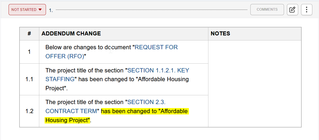319x140 pixels.
Task: Click the item number "1." label
Action: [x=51, y=11]
